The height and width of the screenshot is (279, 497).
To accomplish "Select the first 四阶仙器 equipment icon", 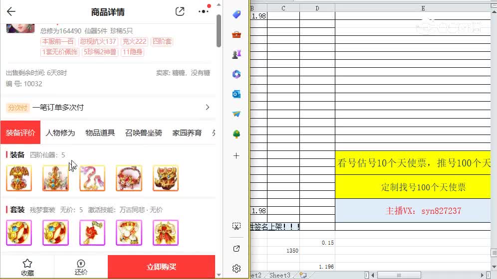I will 19,178.
